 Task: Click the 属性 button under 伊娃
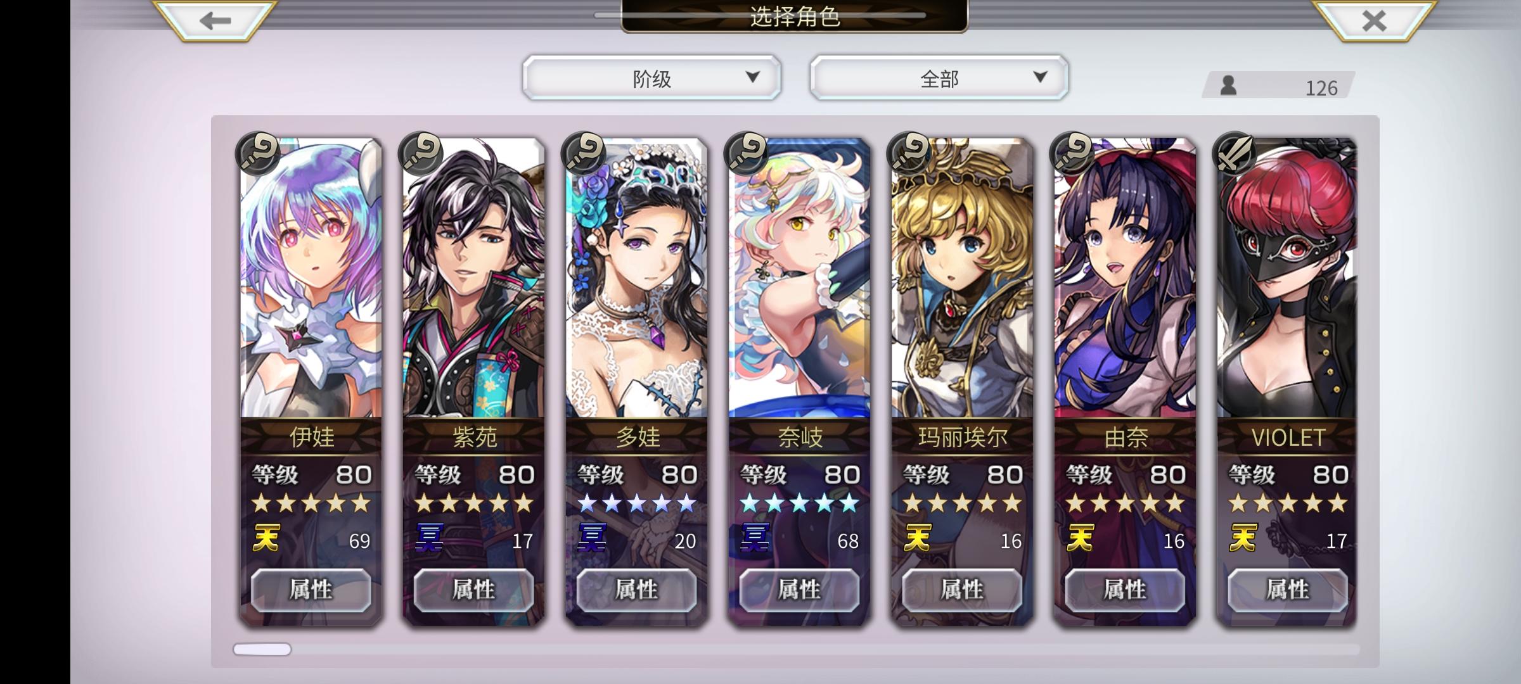(x=311, y=590)
